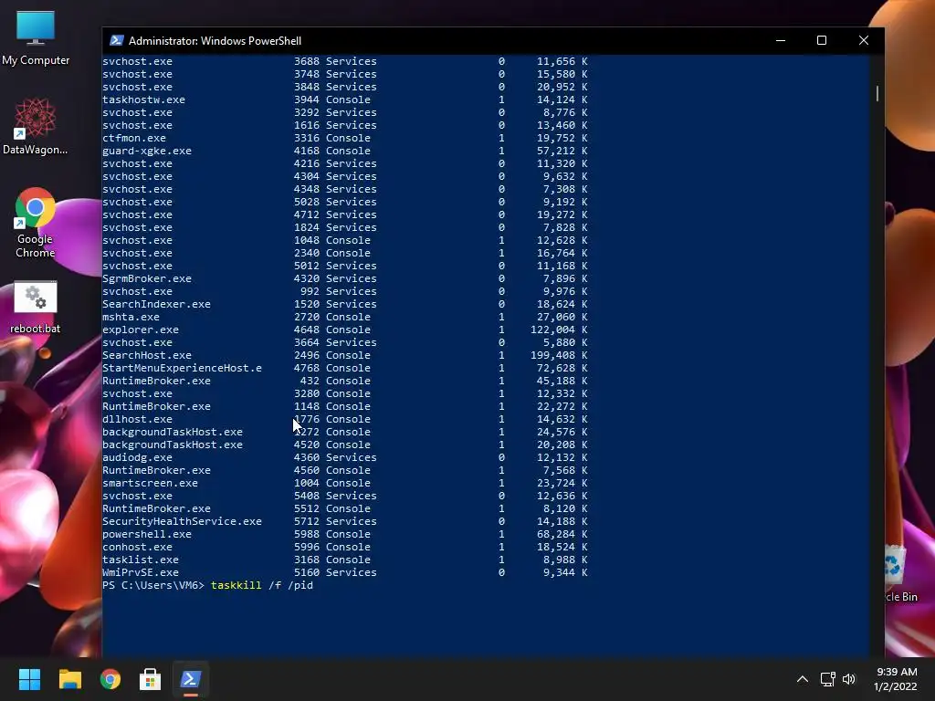Screen dimensions: 935x701
Task: Click the 'taskkill /f /pid' command line
Action: [262, 585]
